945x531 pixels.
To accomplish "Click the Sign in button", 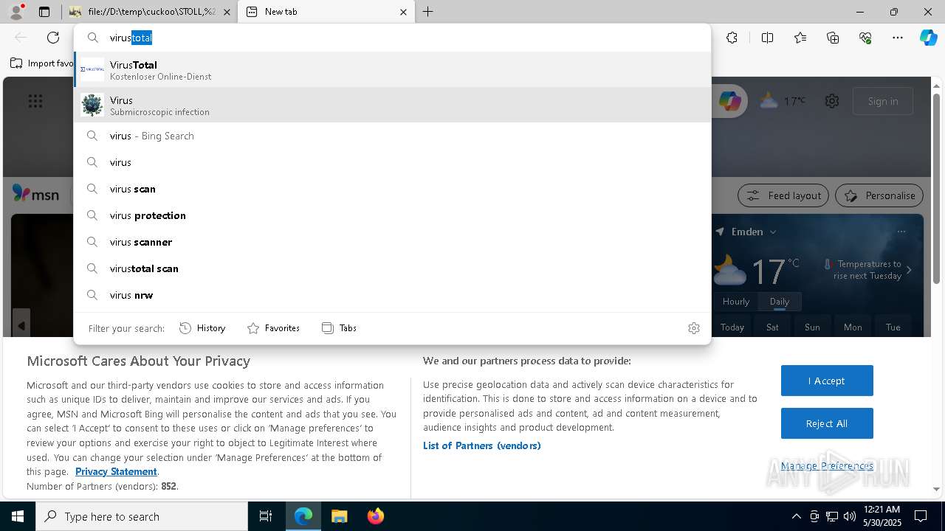I will click(883, 101).
